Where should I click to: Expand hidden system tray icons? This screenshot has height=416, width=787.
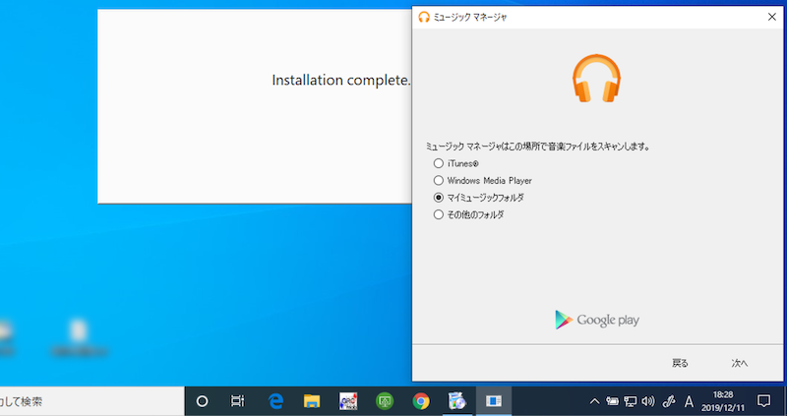(594, 401)
